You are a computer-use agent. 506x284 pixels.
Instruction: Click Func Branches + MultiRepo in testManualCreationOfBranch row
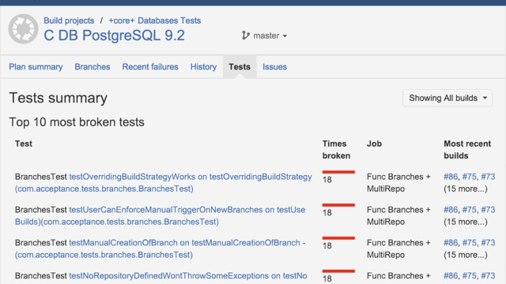tap(398, 248)
